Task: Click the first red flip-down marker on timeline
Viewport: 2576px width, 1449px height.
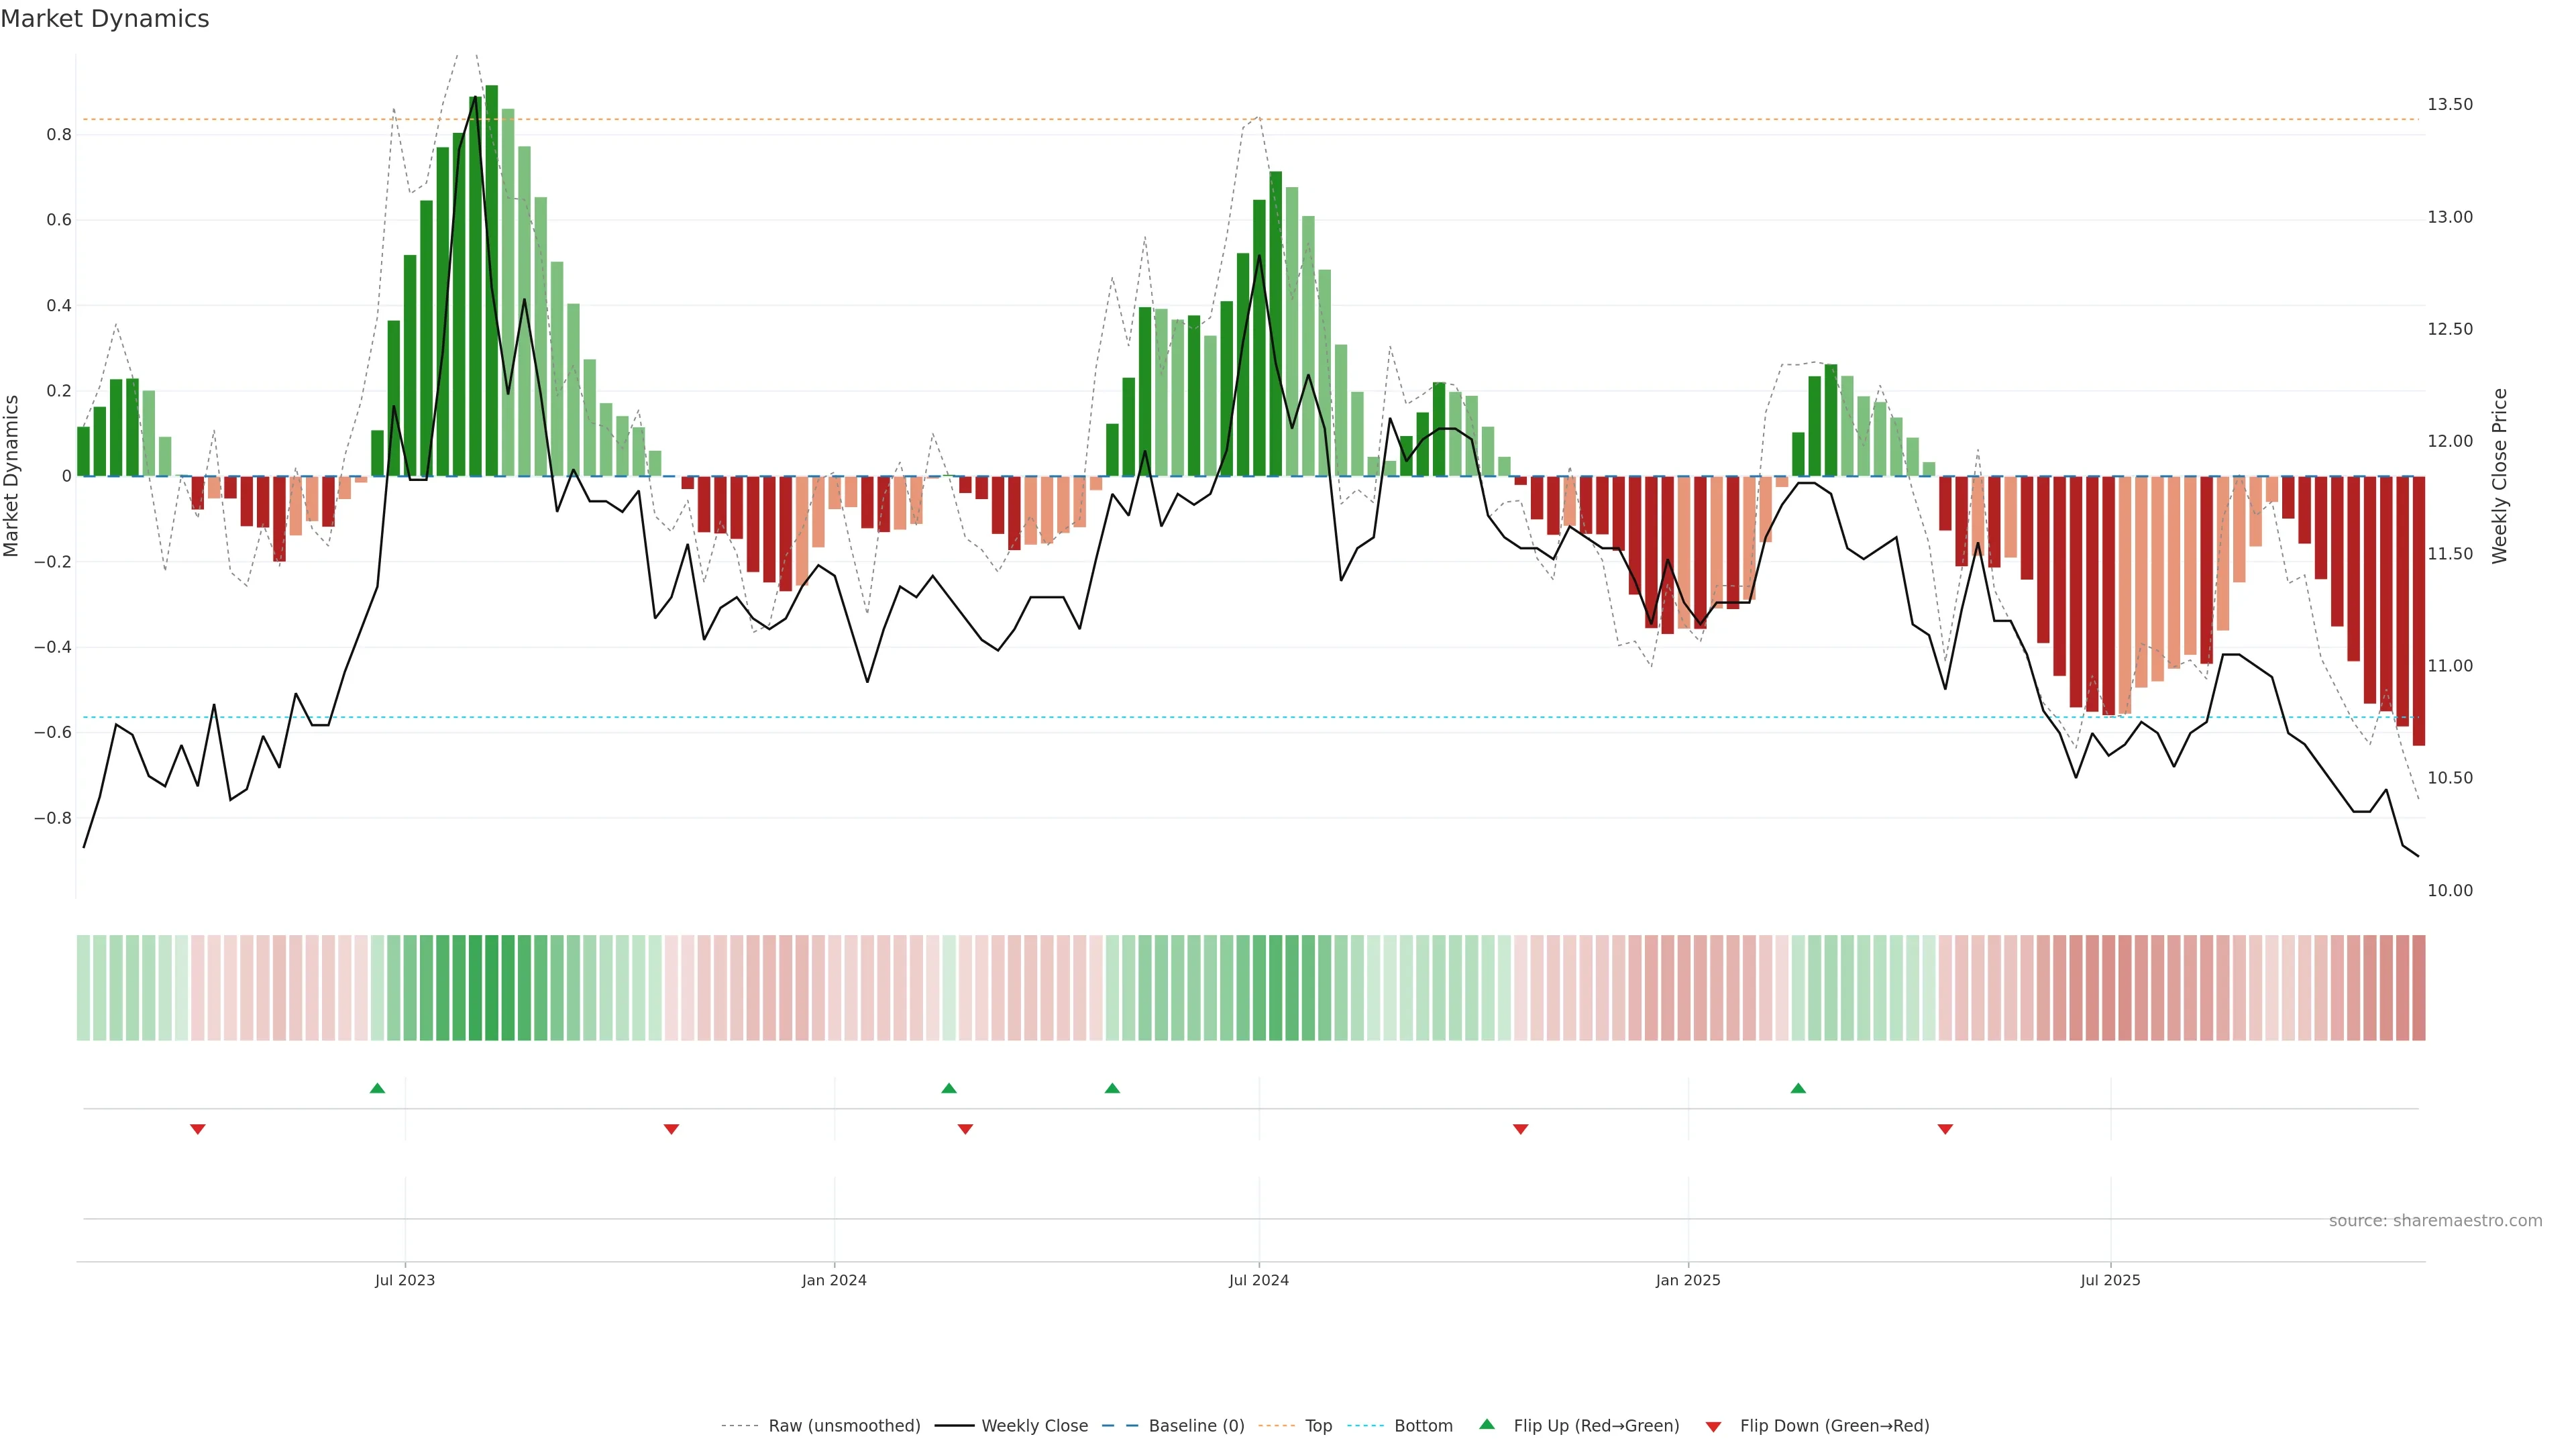Action: point(198,1129)
